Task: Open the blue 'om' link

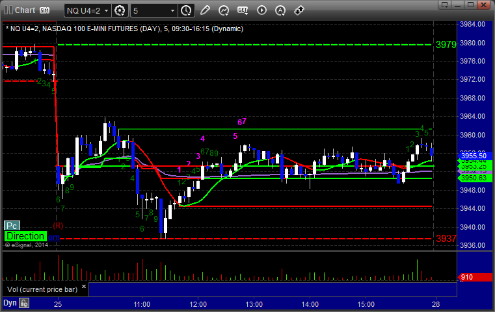Action: pyautogui.click(x=53, y=237)
